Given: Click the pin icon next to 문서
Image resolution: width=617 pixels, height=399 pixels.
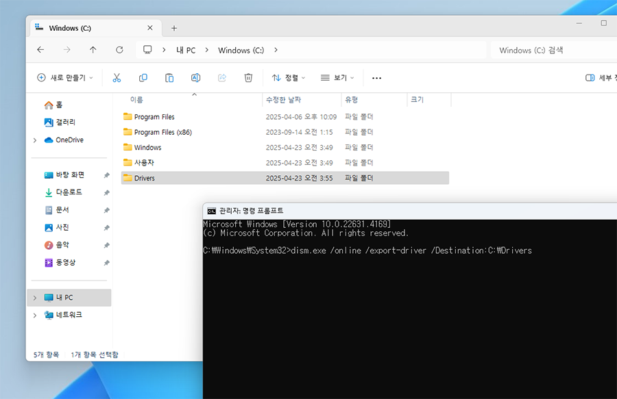Looking at the screenshot, I should click(106, 210).
